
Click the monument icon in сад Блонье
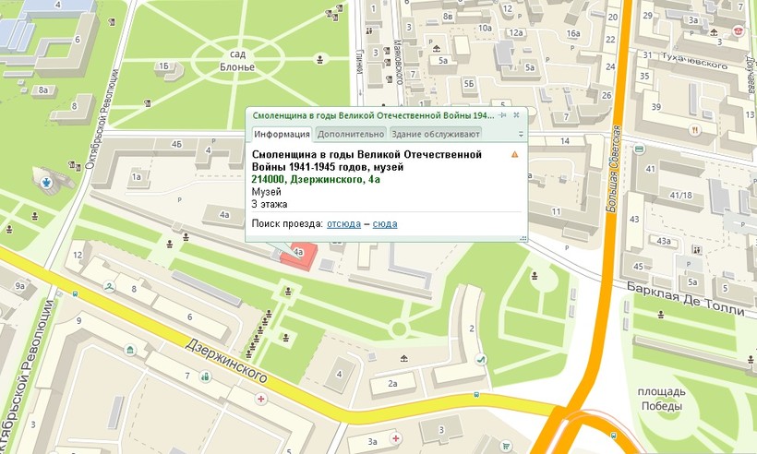(320, 60)
